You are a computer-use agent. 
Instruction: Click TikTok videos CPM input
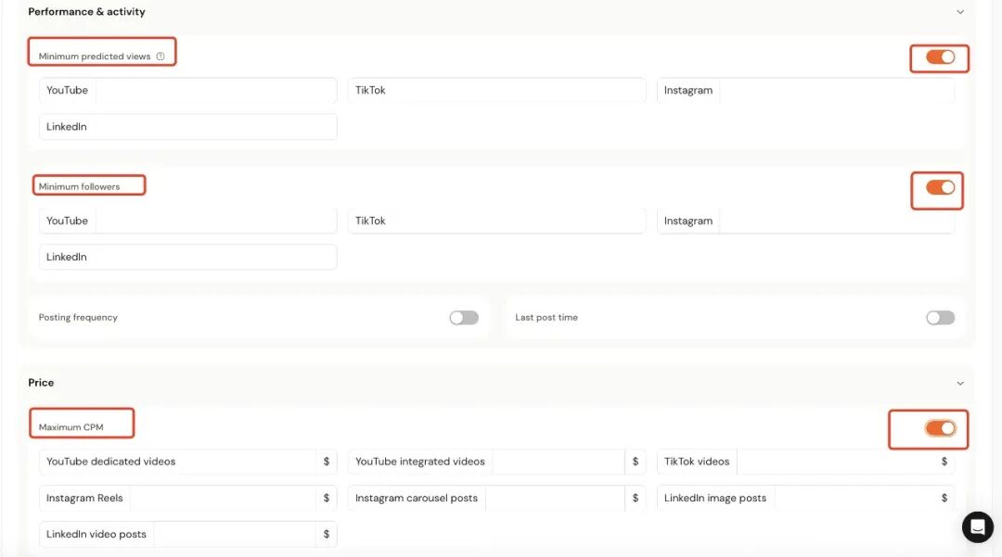click(x=835, y=462)
